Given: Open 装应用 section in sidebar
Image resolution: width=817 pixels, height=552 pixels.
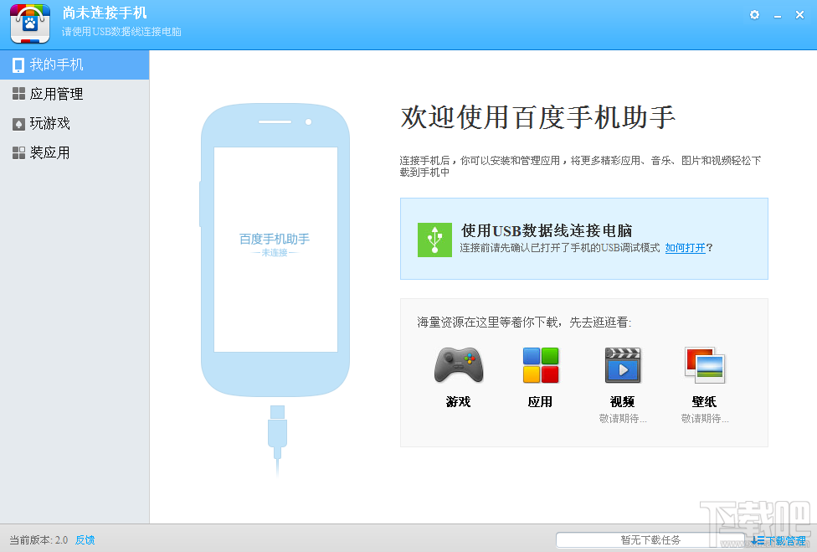Looking at the screenshot, I should point(75,152).
